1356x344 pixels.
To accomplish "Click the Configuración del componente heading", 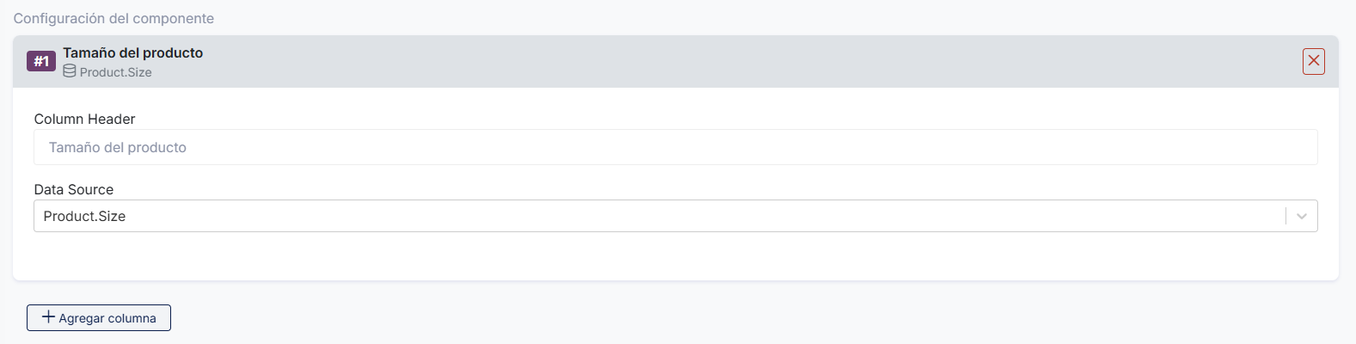I will click(114, 18).
